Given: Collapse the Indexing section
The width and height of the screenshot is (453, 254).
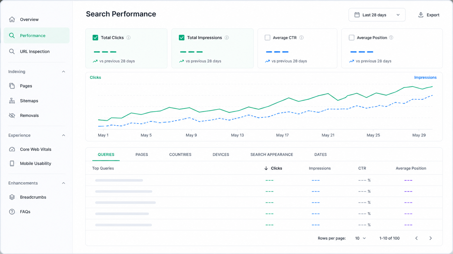Looking at the screenshot, I should tap(63, 72).
